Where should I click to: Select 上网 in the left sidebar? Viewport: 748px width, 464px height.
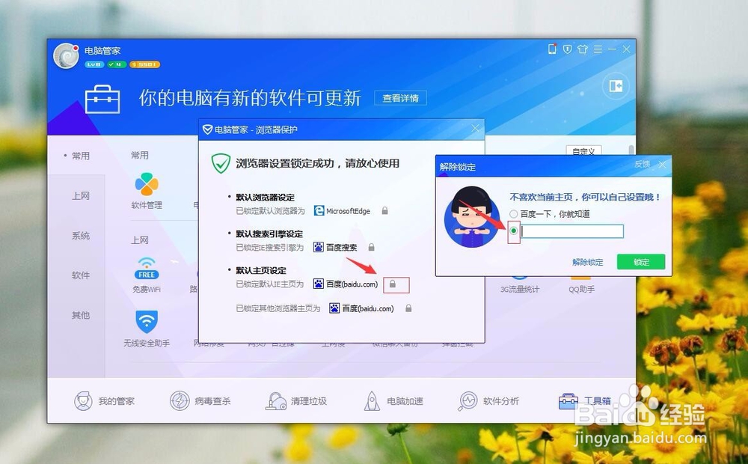pyautogui.click(x=80, y=196)
